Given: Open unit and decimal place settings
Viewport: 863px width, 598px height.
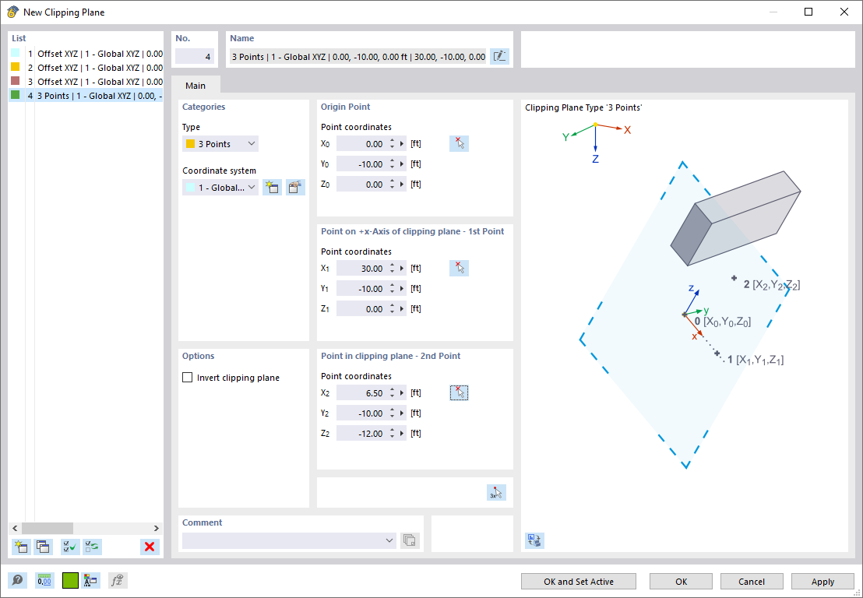Looking at the screenshot, I should 45,580.
